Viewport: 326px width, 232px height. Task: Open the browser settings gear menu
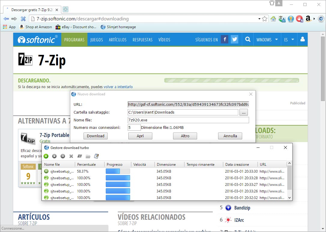tap(321, 19)
